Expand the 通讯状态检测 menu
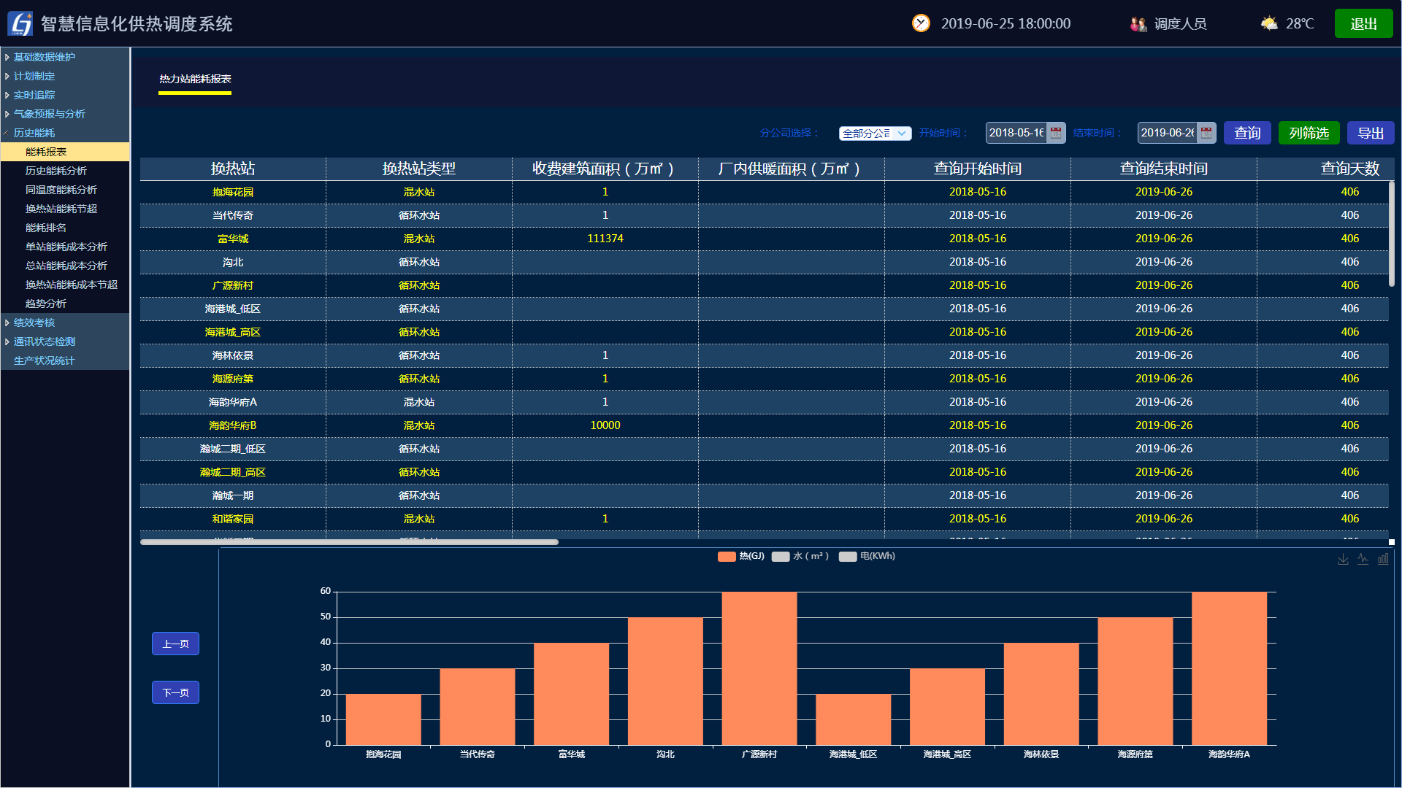The width and height of the screenshot is (1402, 788). coord(65,341)
